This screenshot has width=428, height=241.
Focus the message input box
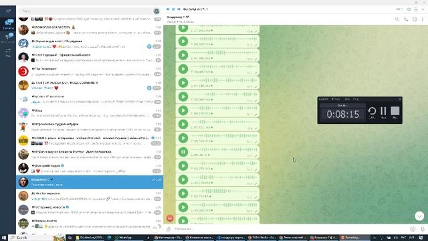pyautogui.click(x=291, y=229)
